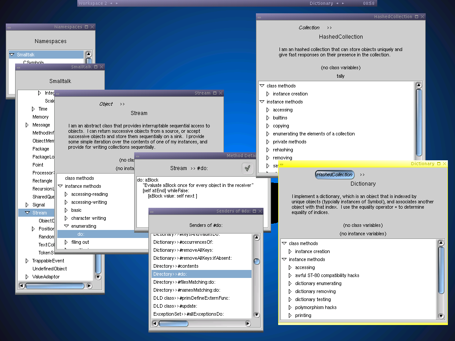Expand the Message class node
Viewport: 455px width, 341px height.
tap(27, 125)
